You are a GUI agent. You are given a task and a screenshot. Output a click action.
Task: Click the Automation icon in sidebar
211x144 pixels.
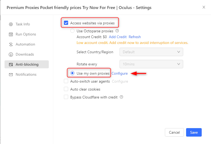click(11, 44)
